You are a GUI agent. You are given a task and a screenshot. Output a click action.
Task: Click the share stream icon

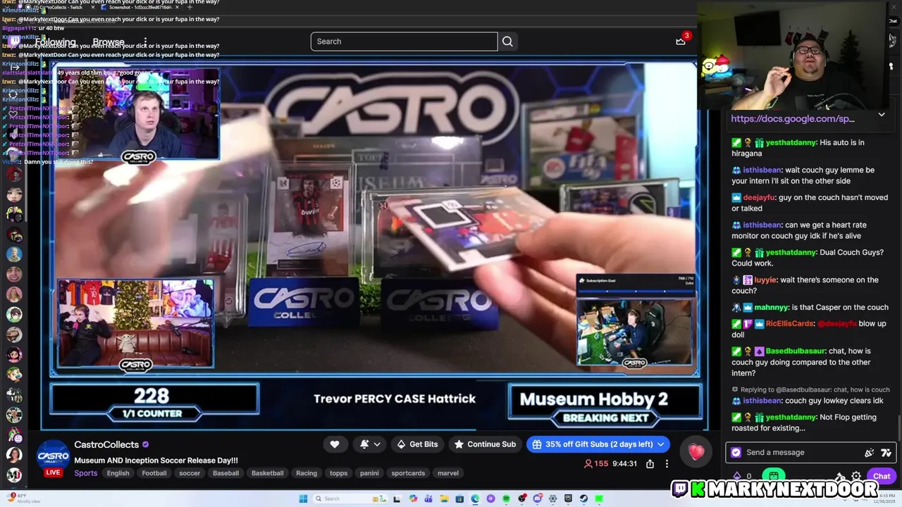[x=650, y=464]
